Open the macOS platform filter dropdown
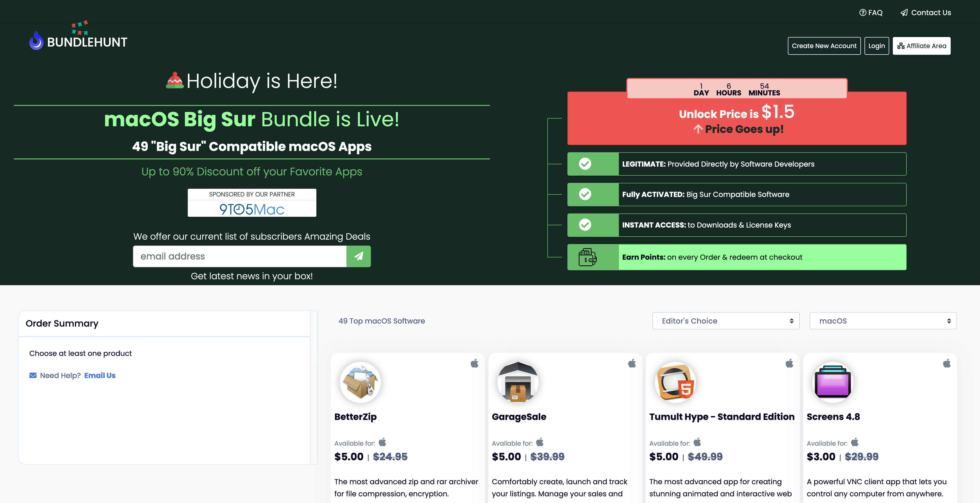 (x=883, y=321)
